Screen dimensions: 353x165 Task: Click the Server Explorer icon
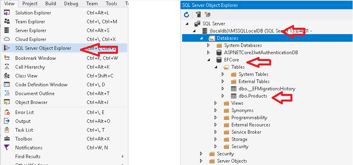point(7,31)
